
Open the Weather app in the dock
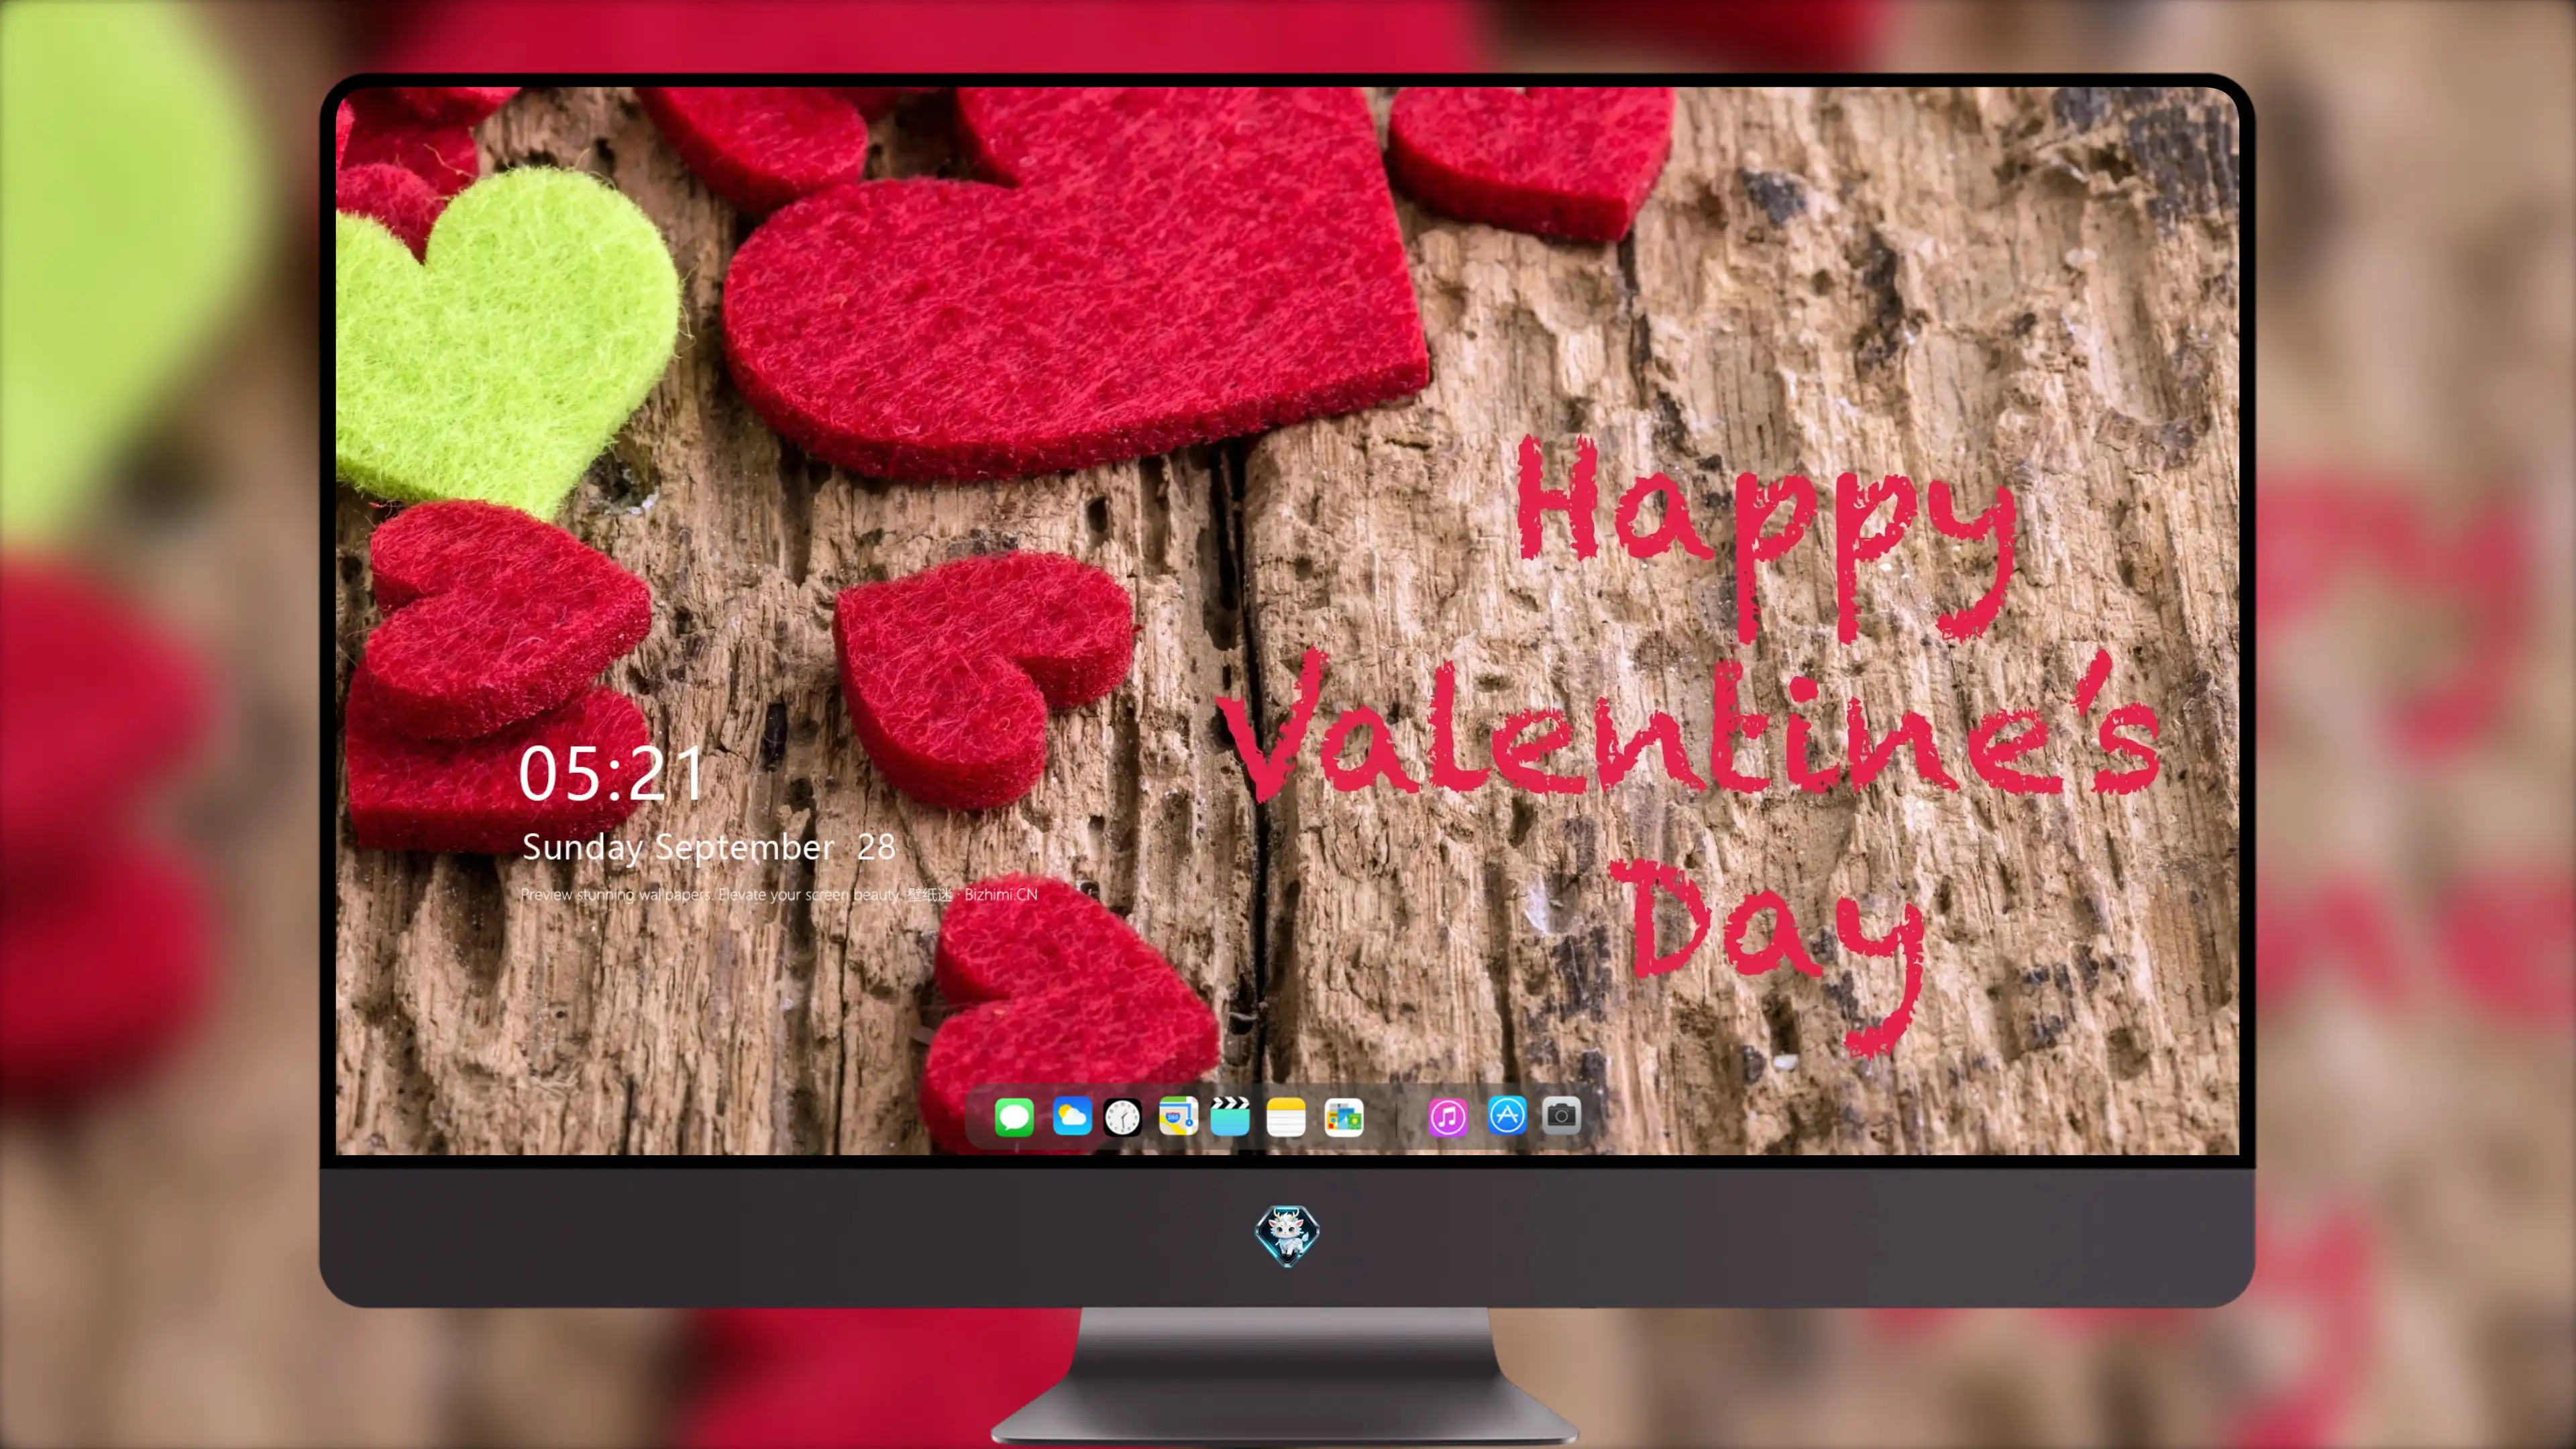(x=1072, y=1116)
